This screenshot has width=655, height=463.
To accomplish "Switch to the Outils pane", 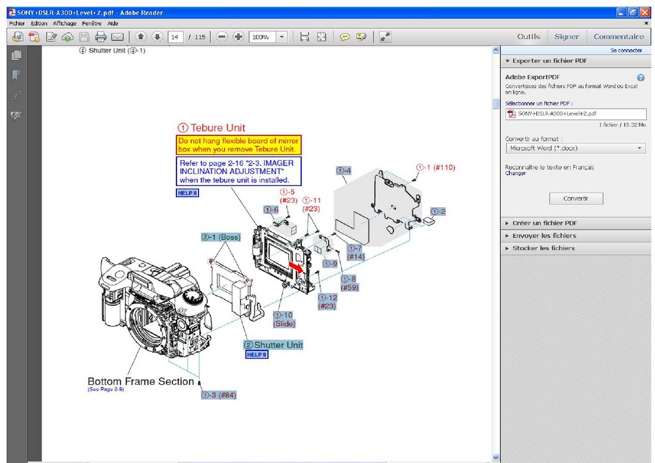I will coord(528,36).
